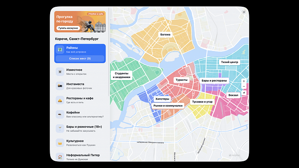Zoom out with the minus map button
The image size is (299, 168).
pyautogui.click(x=244, y=86)
